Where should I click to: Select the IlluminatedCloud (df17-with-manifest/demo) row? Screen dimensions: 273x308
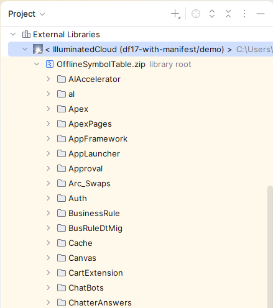pos(141,49)
